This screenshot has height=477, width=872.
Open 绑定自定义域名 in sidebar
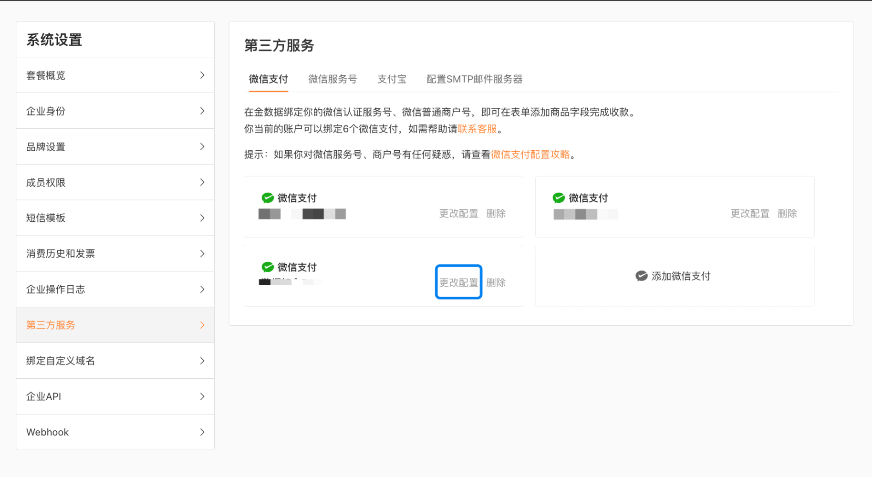115,361
